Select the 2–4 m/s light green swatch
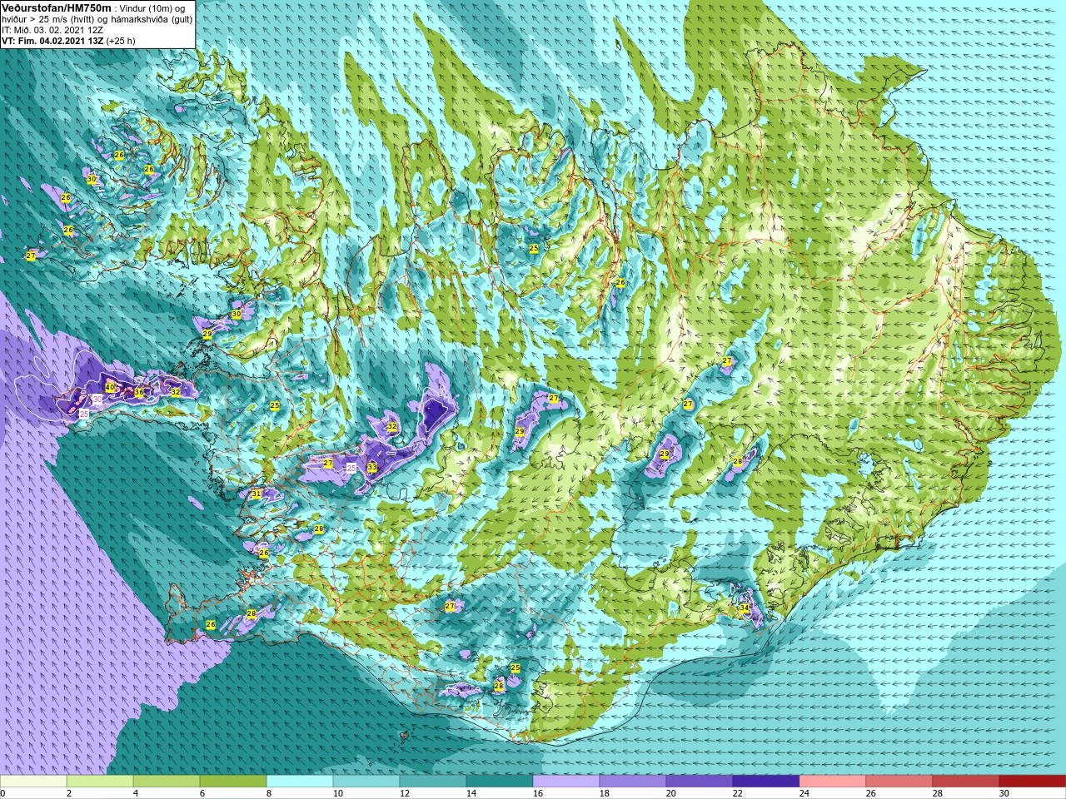Viewport: 1066px width, 799px height. (x=100, y=782)
